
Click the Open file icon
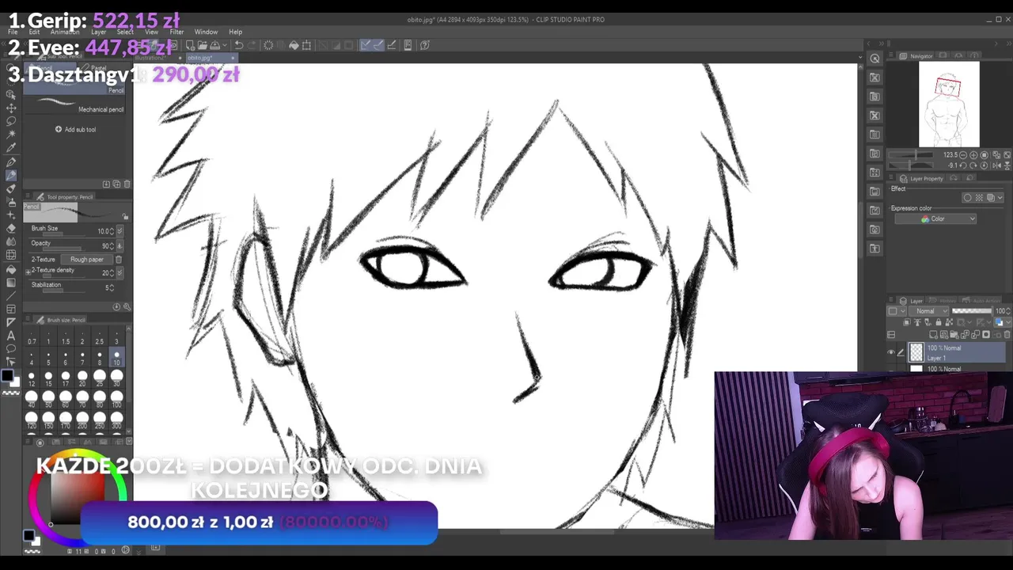(202, 45)
